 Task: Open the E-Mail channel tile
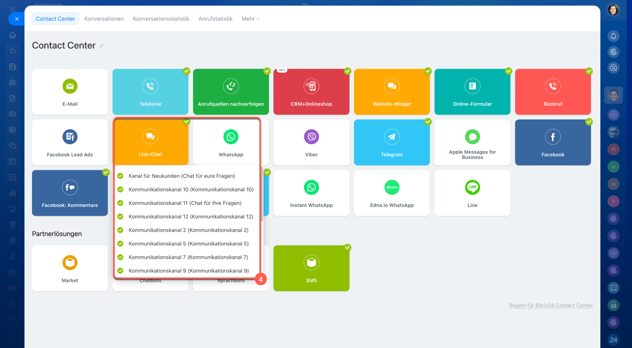click(x=70, y=92)
